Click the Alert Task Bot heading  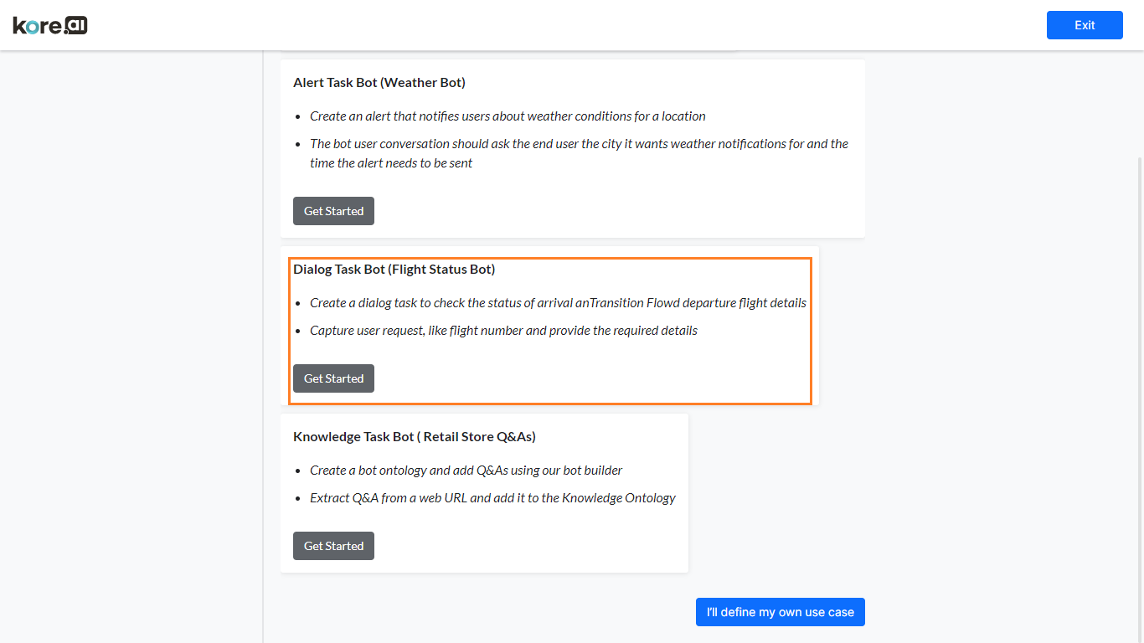point(379,82)
